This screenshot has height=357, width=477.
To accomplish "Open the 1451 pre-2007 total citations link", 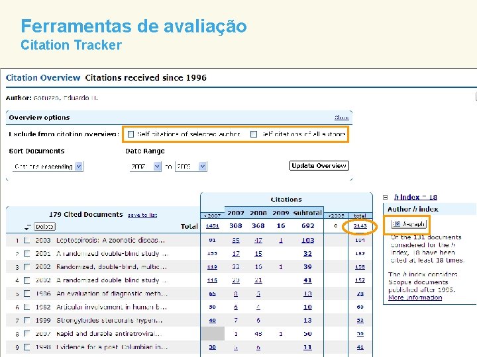I will tap(213, 226).
